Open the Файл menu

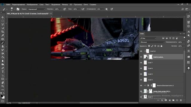pos(8,4)
